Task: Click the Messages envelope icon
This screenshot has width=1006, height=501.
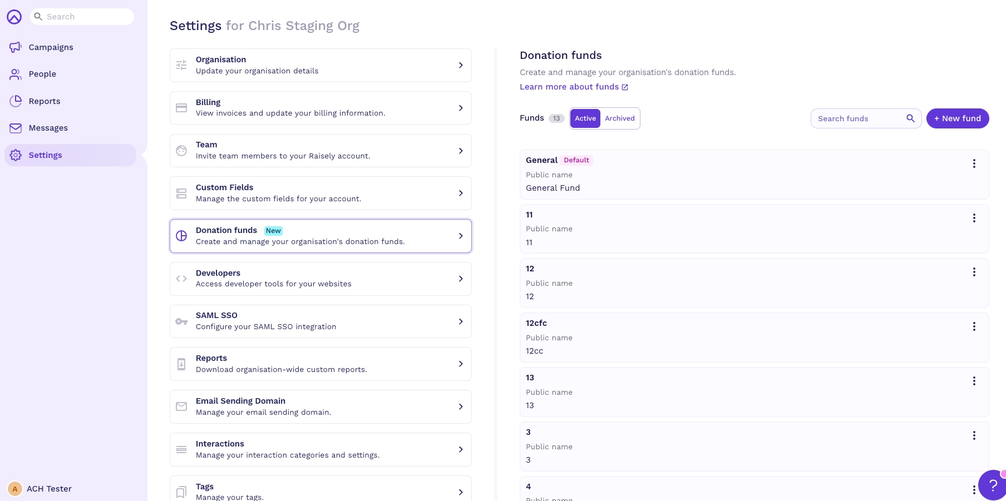Action: pos(16,128)
